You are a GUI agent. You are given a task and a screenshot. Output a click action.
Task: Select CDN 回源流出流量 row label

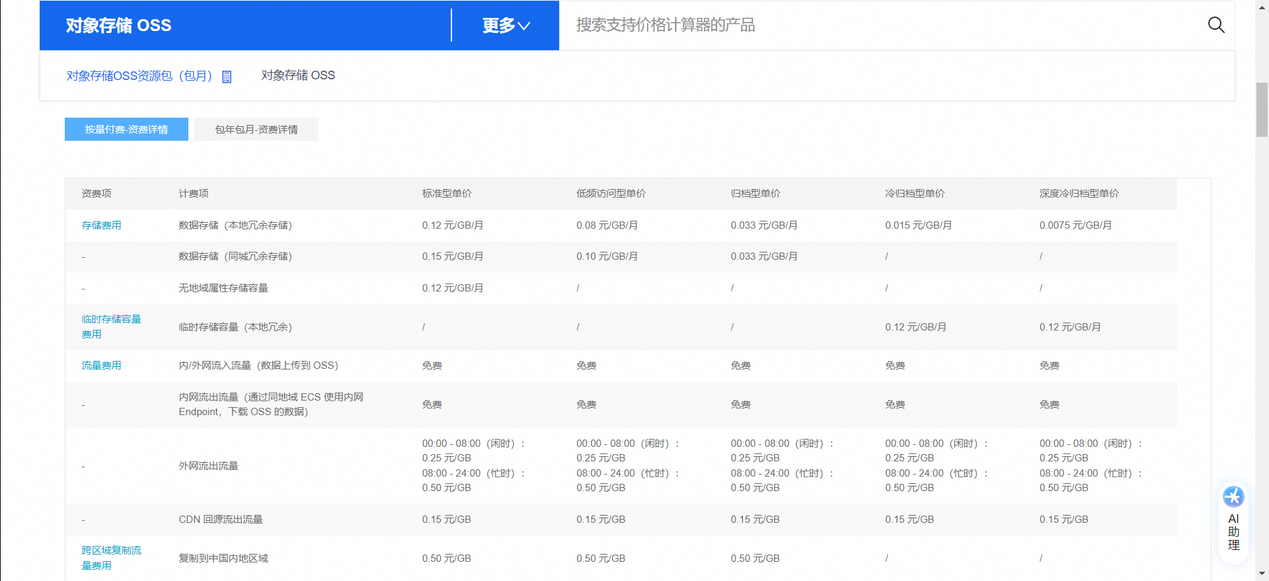[221, 520]
